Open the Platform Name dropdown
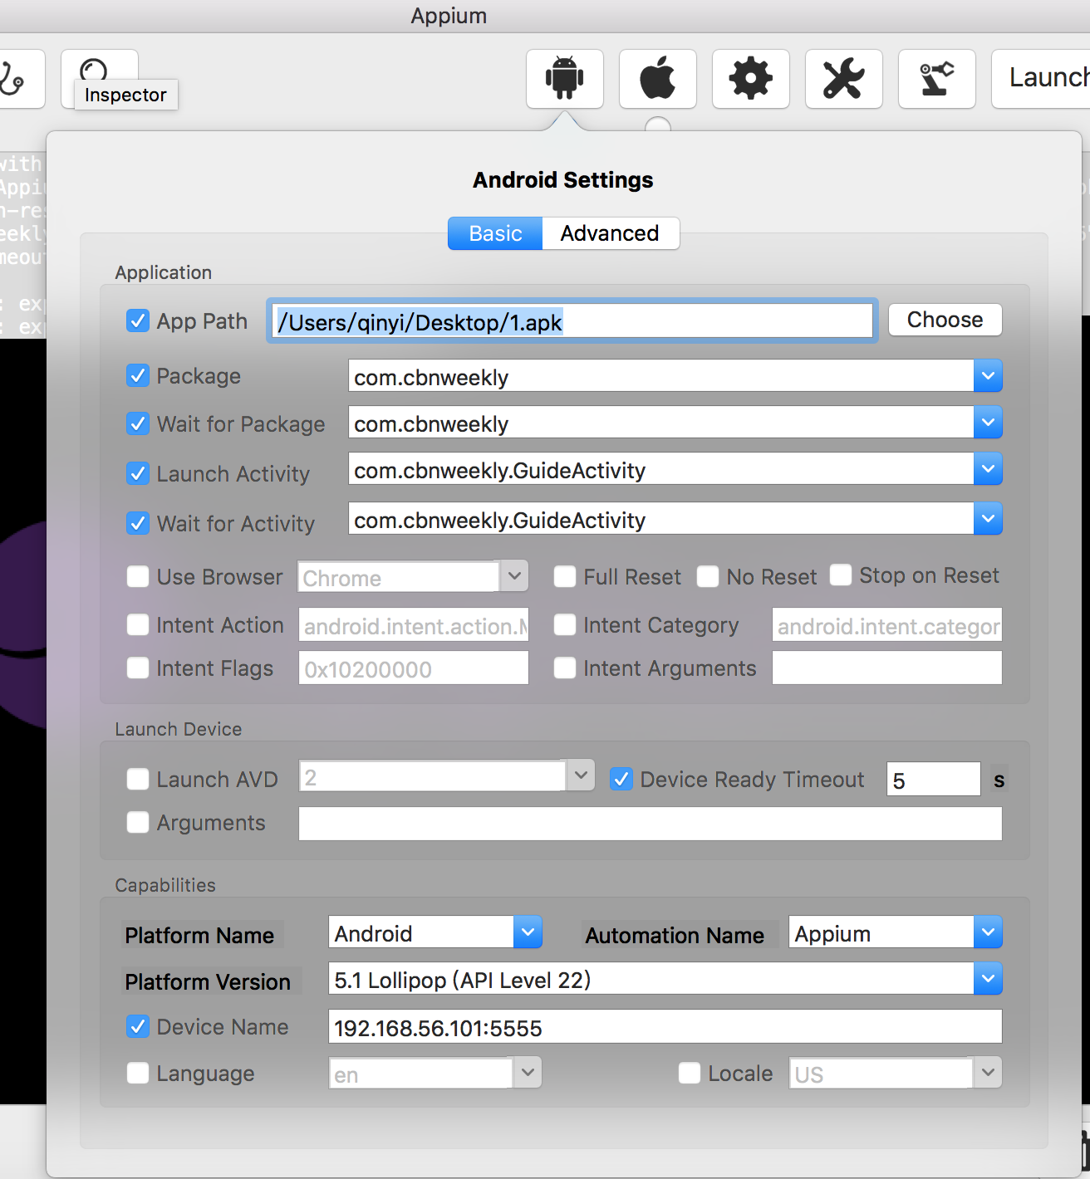 click(x=528, y=932)
